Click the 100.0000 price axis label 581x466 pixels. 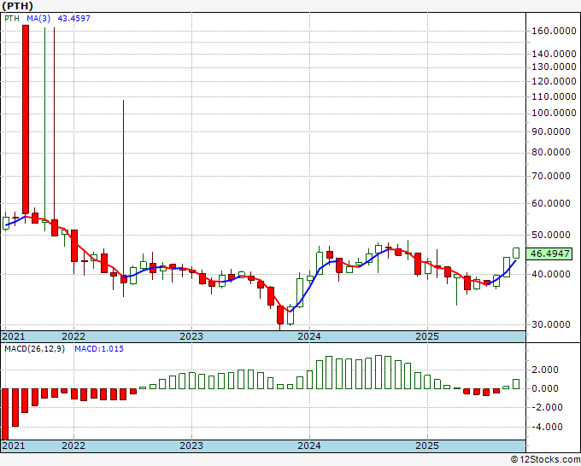point(554,113)
